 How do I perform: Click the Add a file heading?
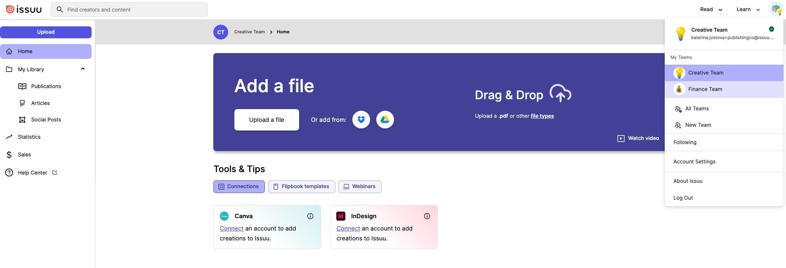coord(274,86)
